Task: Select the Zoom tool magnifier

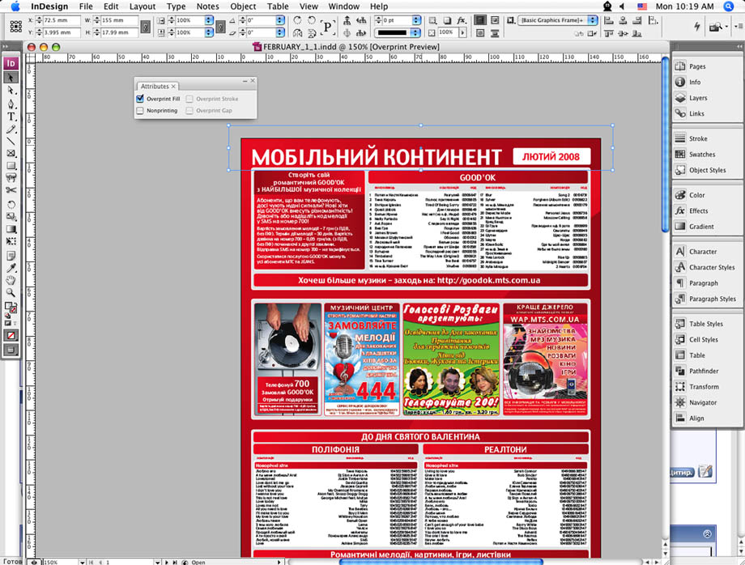Action: click(x=11, y=292)
